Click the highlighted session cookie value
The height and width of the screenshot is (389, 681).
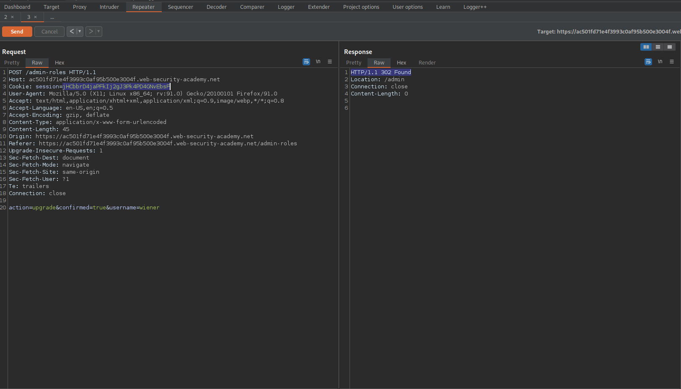(117, 86)
